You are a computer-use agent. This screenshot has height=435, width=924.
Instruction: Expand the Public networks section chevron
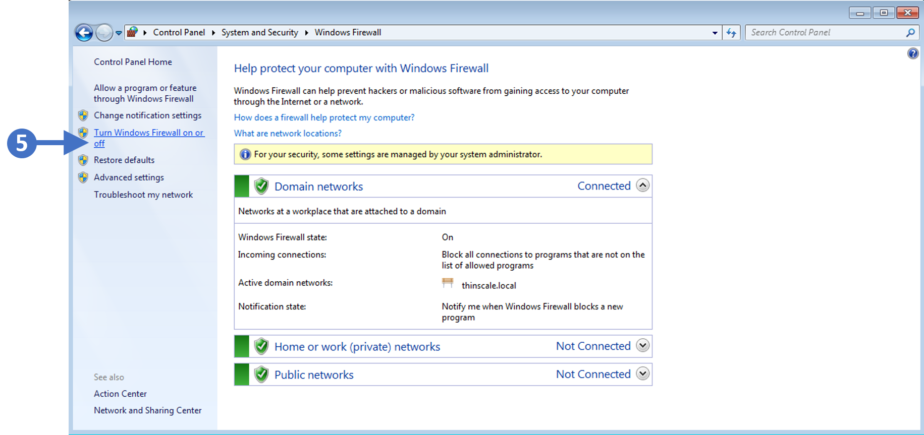642,374
